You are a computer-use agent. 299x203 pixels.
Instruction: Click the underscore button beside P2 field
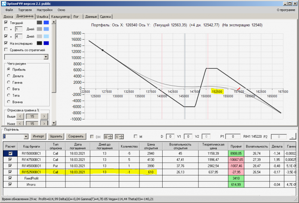pos(293,137)
